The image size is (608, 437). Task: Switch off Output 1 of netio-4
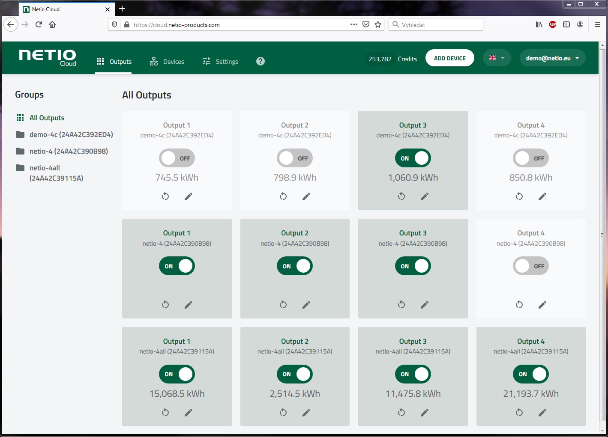(x=177, y=266)
